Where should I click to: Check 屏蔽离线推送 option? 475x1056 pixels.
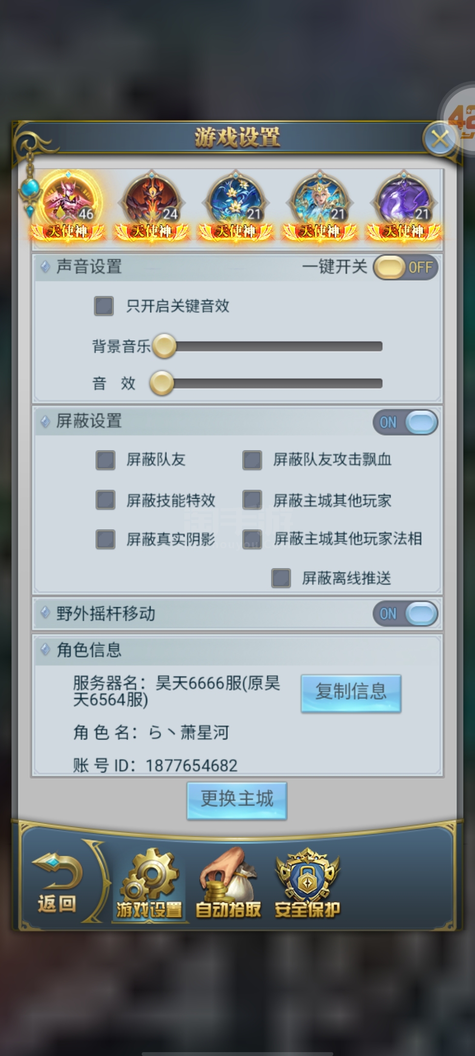[281, 578]
